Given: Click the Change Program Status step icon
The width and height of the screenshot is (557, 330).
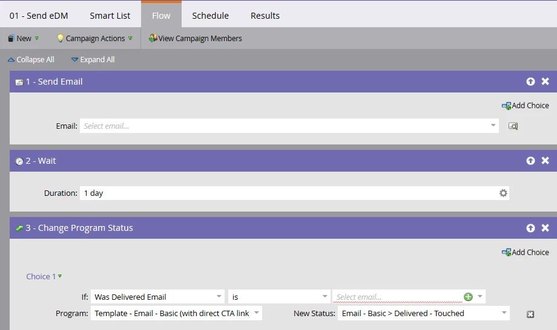Looking at the screenshot, I should (x=19, y=228).
